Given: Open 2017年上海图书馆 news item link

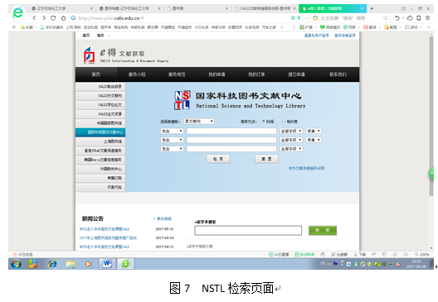Looking at the screenshot, I should tap(110, 238).
